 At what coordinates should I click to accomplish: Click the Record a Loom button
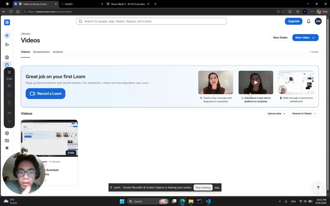click(x=46, y=94)
